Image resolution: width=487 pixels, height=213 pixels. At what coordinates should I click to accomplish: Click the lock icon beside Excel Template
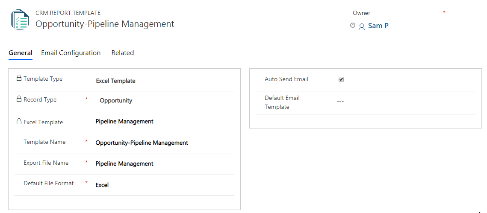pos(19,122)
